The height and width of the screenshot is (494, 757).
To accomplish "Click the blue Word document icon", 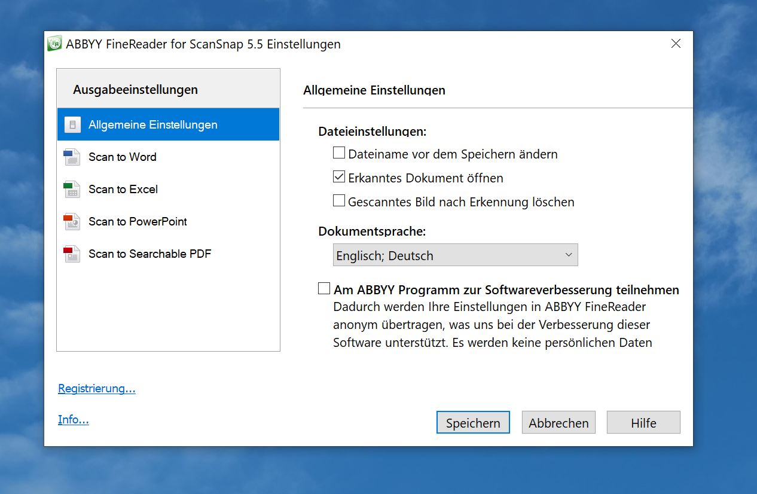I will coord(72,157).
